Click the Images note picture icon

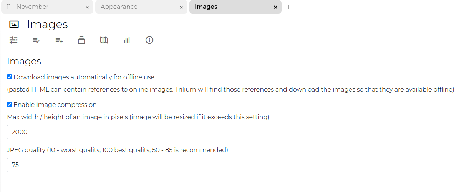click(x=14, y=25)
